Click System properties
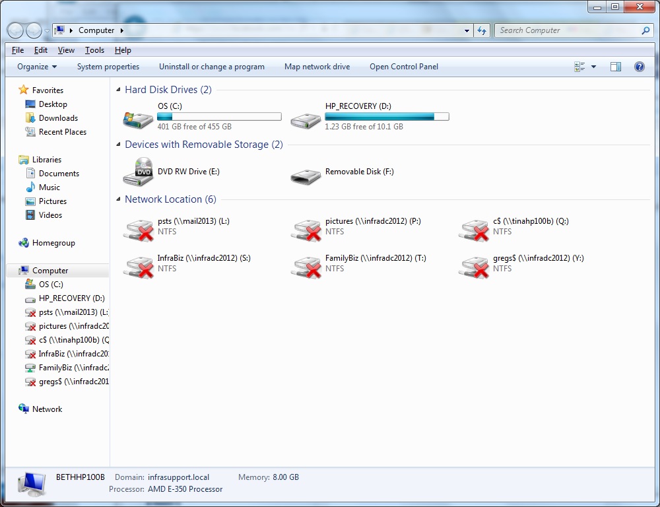Viewport: 660px width, 507px height. [x=108, y=67]
